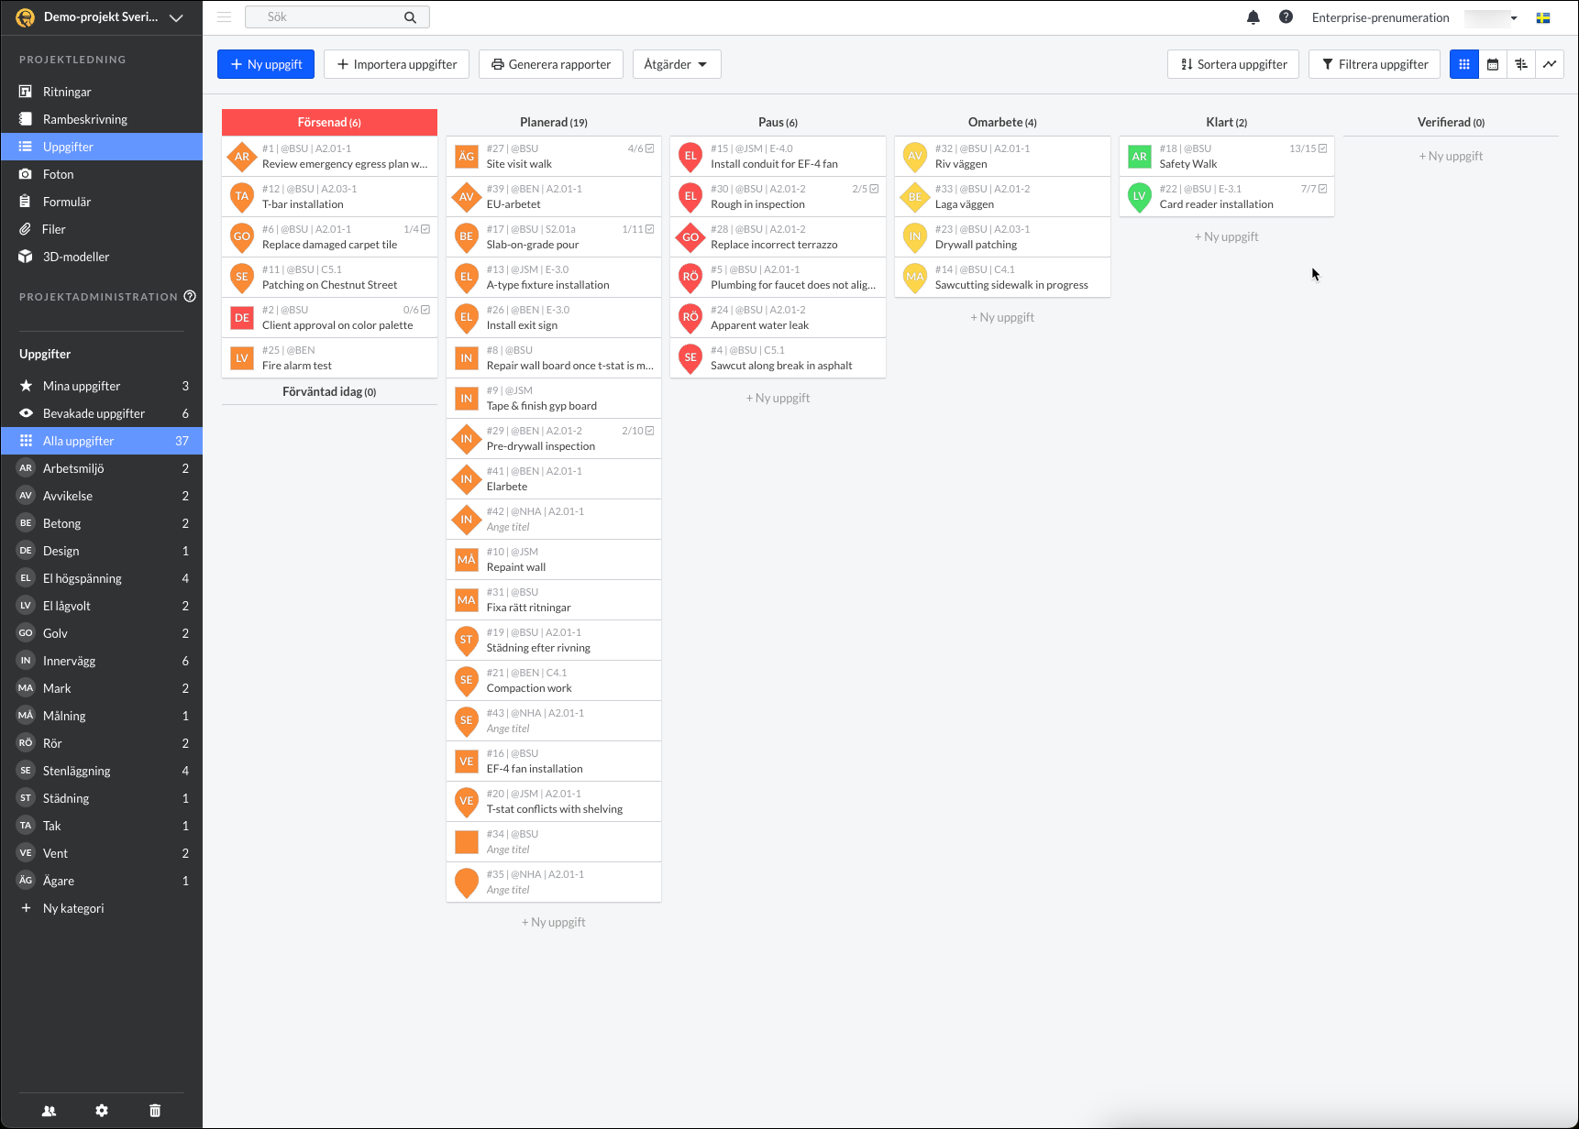Image resolution: width=1579 pixels, height=1129 pixels.
Task: Click checklist indicator on Safety Walk task
Action: click(1308, 148)
